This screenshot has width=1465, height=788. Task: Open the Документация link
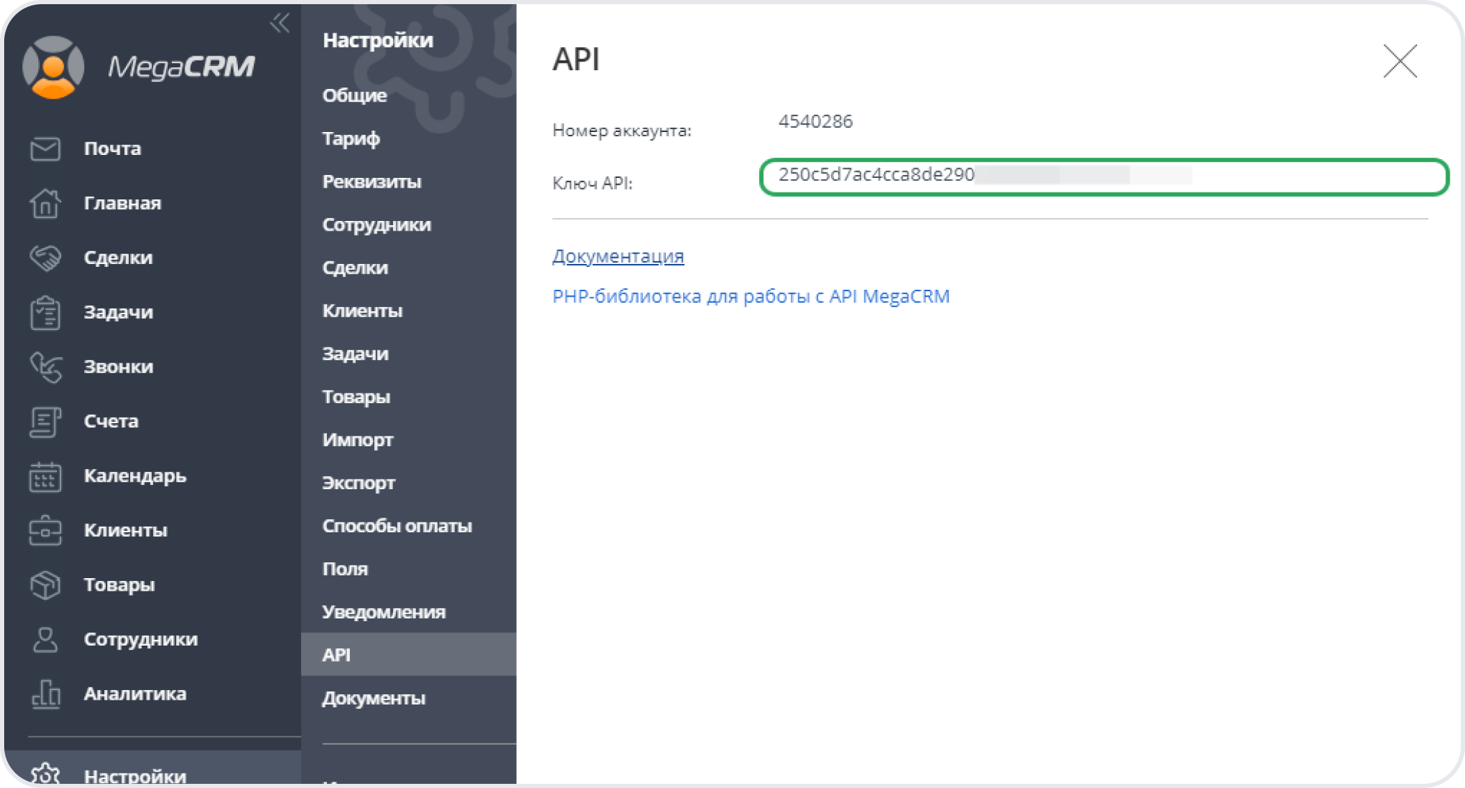tap(618, 256)
